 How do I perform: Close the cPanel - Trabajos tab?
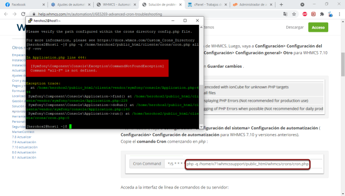[226, 4]
